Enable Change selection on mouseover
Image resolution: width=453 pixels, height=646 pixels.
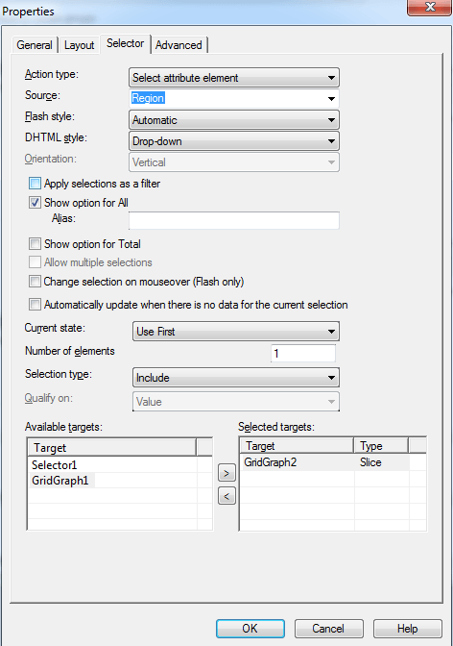click(35, 282)
